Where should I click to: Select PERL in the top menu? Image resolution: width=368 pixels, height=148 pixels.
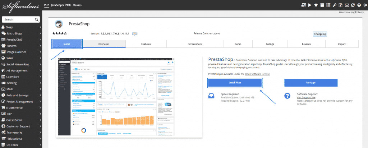pyautogui.click(x=68, y=5)
